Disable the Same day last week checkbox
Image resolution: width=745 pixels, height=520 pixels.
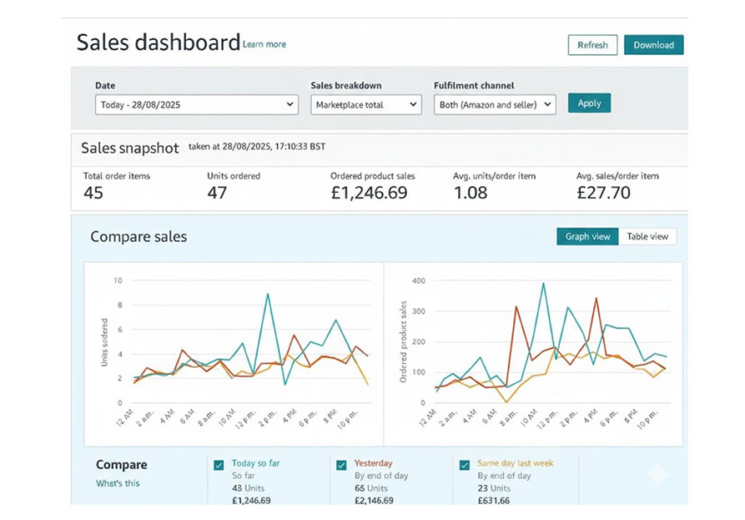[465, 465]
